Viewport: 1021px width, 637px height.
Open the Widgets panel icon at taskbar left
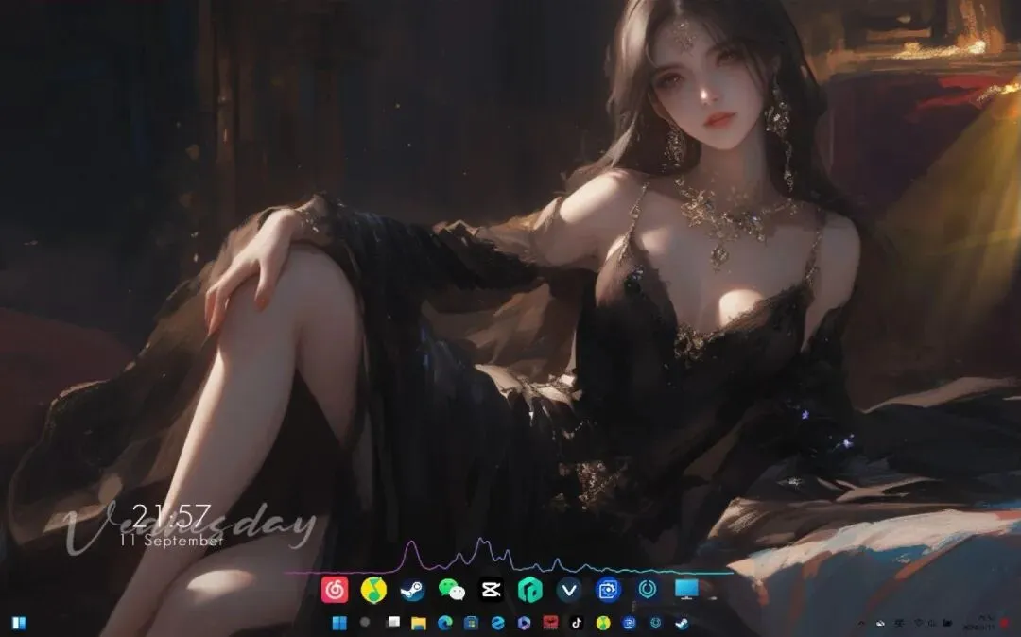(x=20, y=624)
